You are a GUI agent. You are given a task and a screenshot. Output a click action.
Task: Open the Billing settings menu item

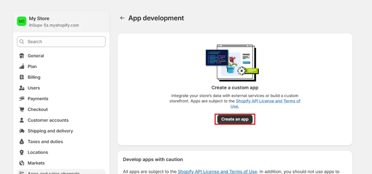pos(34,77)
